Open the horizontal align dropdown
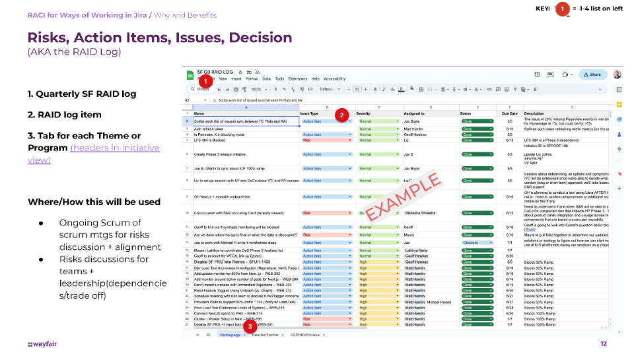Image resolution: width=634 pixels, height=356 pixels. (x=444, y=89)
